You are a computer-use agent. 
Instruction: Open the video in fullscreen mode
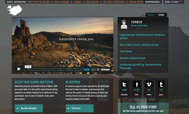[98, 70]
